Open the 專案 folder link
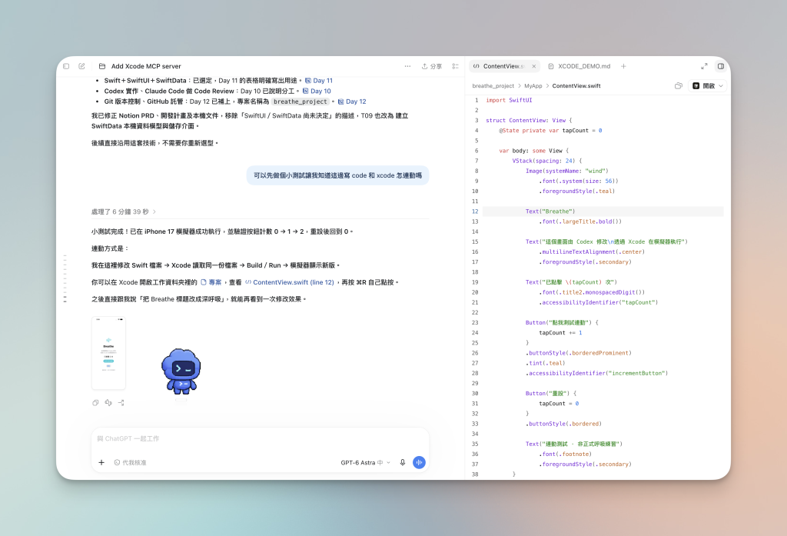 211,282
